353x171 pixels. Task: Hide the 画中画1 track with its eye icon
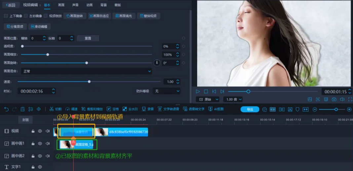click(x=40, y=143)
